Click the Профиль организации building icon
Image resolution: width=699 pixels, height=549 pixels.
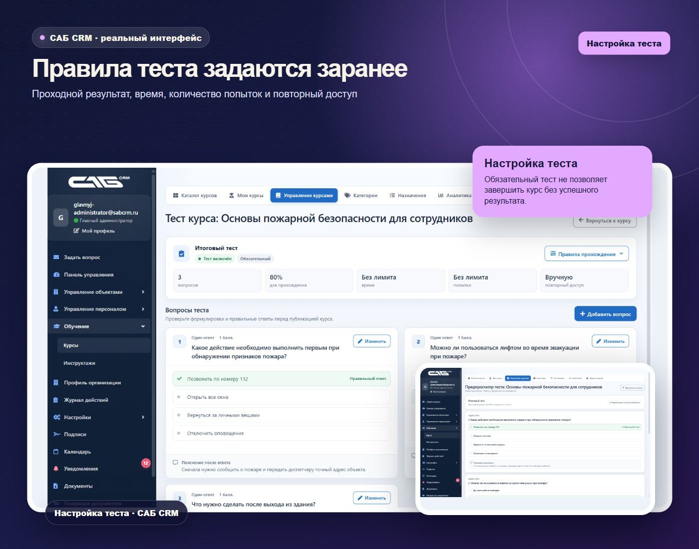(56, 383)
